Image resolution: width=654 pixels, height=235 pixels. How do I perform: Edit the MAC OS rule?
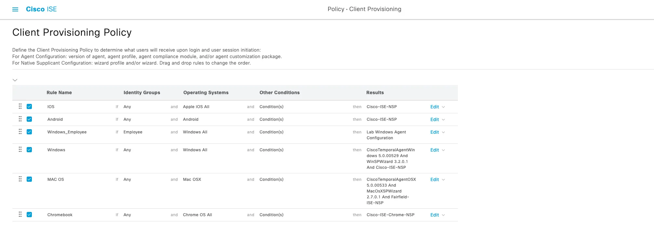tap(434, 179)
